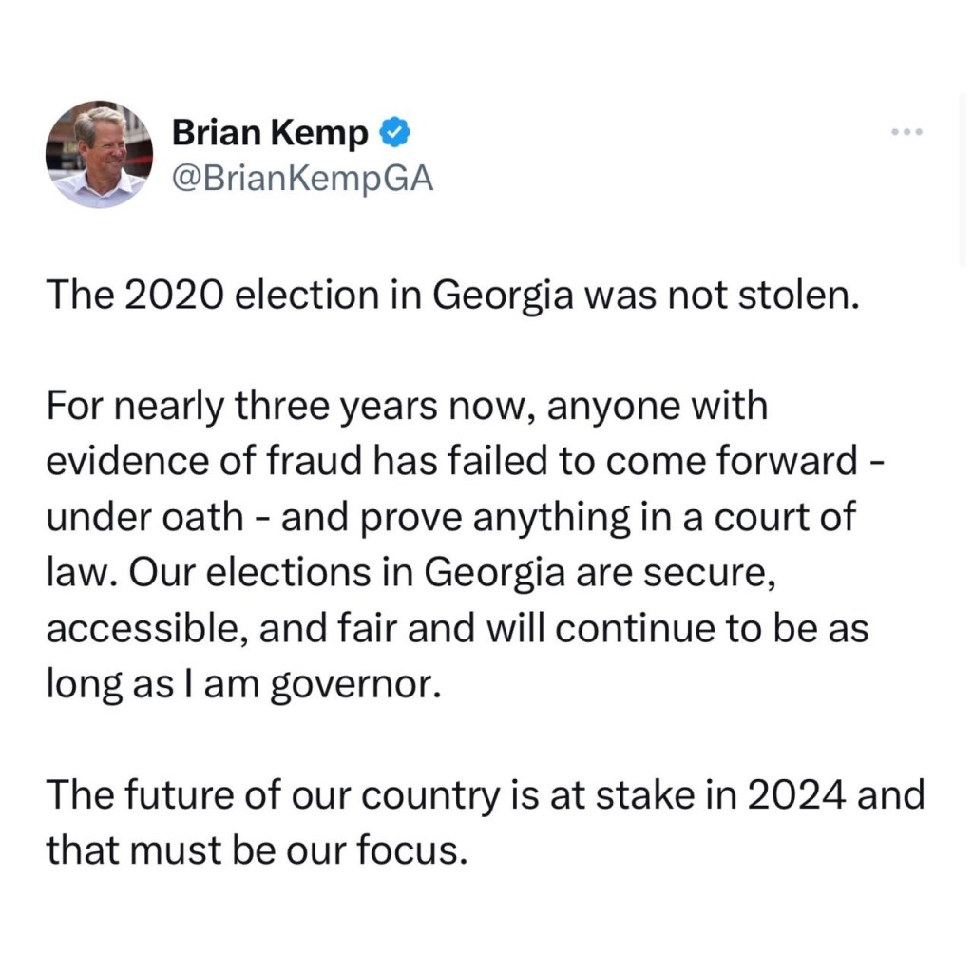The width and height of the screenshot is (973, 973).
Task: Open the @BrianKempGA handle link
Action: 302,178
